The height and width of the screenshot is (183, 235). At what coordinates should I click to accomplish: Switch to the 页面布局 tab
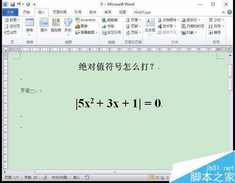click(x=60, y=12)
